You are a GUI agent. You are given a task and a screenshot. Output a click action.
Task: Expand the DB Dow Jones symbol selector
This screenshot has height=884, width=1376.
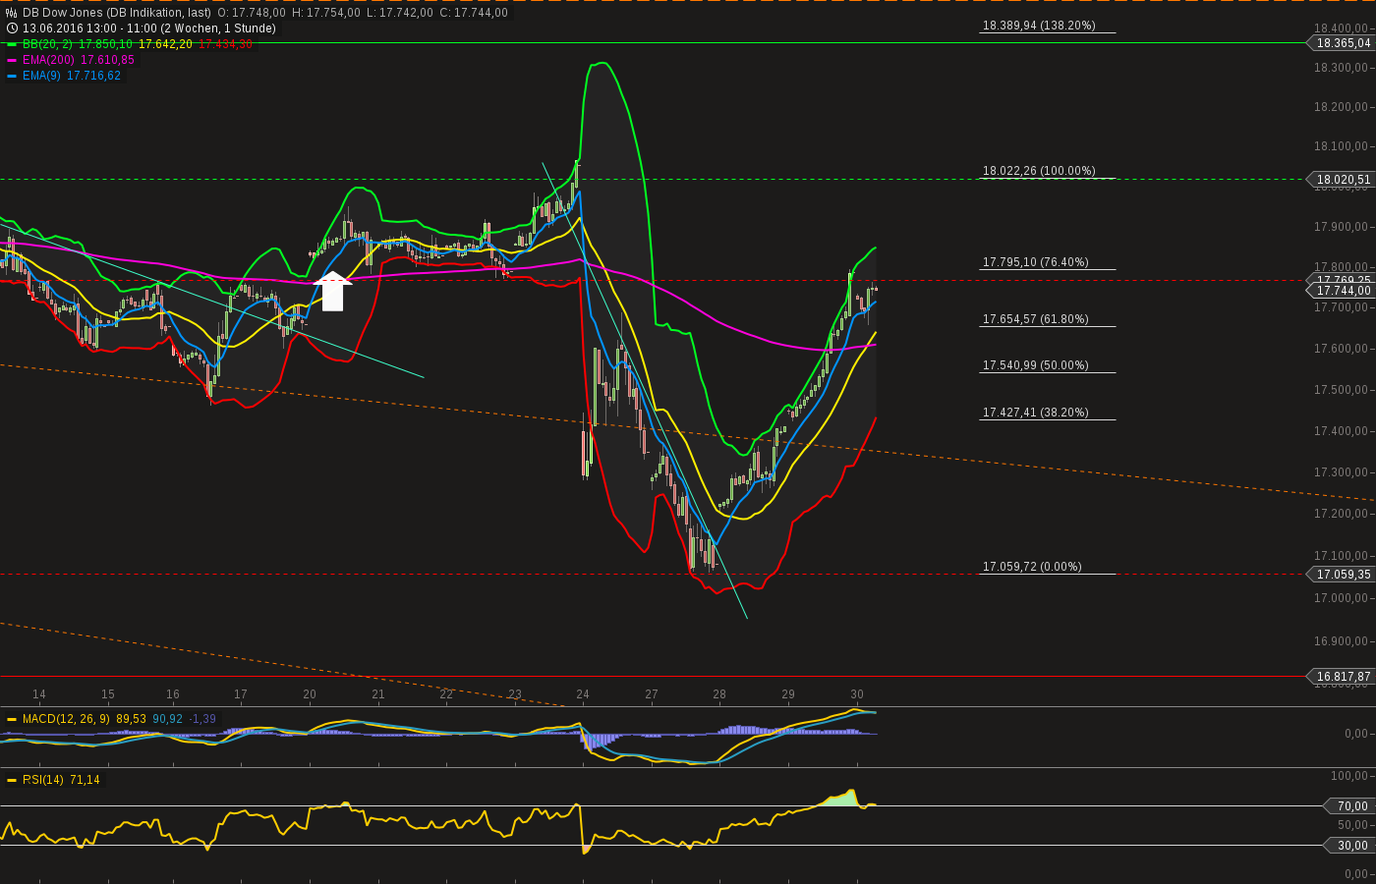[x=84, y=12]
